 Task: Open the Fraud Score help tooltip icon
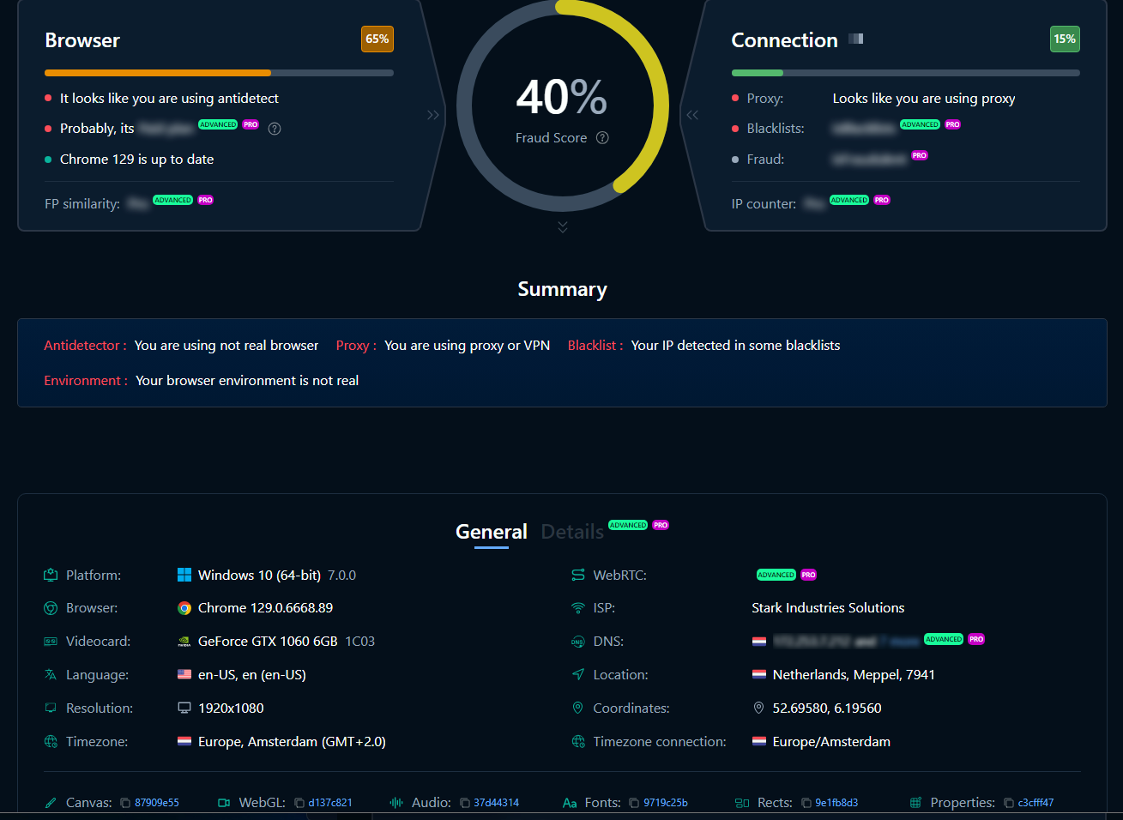click(602, 138)
